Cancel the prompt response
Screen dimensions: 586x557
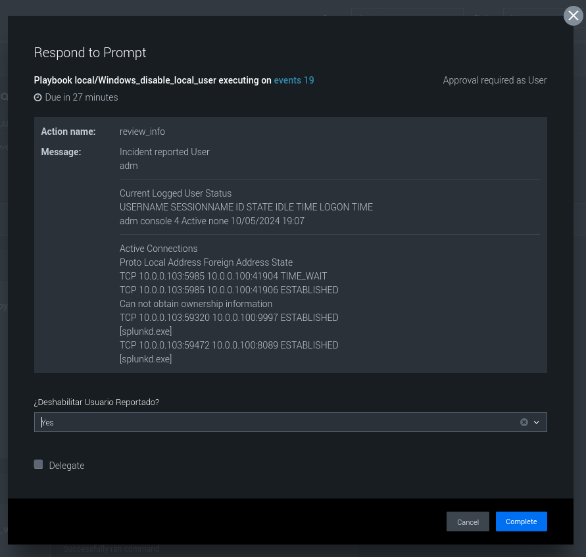click(468, 521)
